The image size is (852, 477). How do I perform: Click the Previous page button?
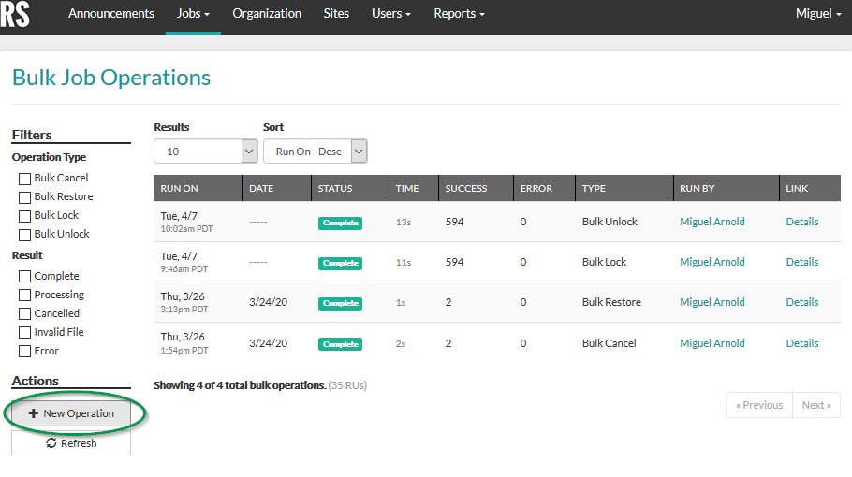[759, 405]
